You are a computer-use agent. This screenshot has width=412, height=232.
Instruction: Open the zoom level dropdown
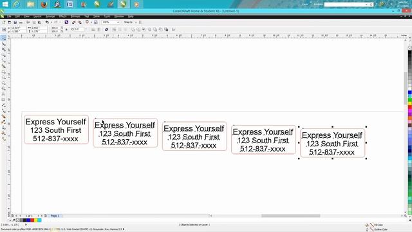(118, 23)
